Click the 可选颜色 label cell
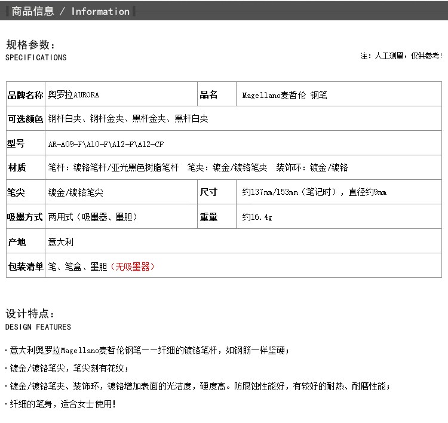The height and width of the screenshot is (423, 448). (x=26, y=119)
